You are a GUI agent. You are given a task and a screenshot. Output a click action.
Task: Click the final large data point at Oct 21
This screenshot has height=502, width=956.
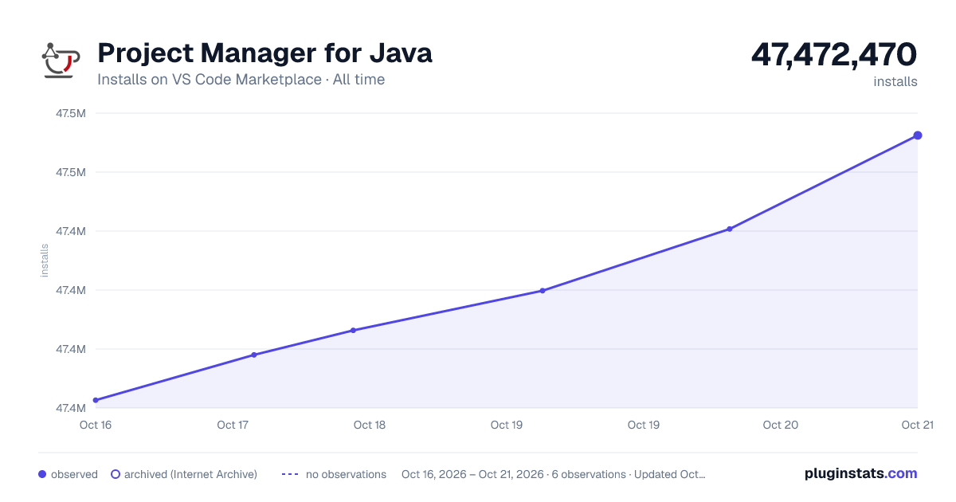pos(918,135)
